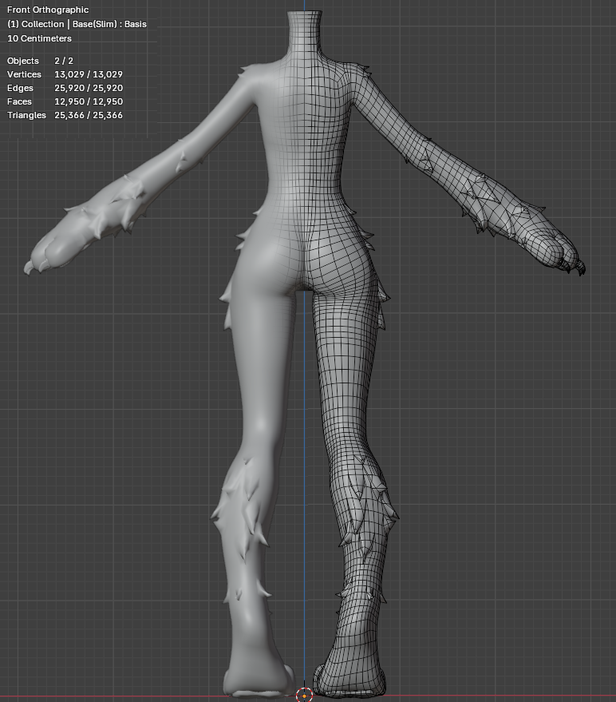Click the 3D cursor at the model's feet
The image size is (616, 702).
[304, 696]
